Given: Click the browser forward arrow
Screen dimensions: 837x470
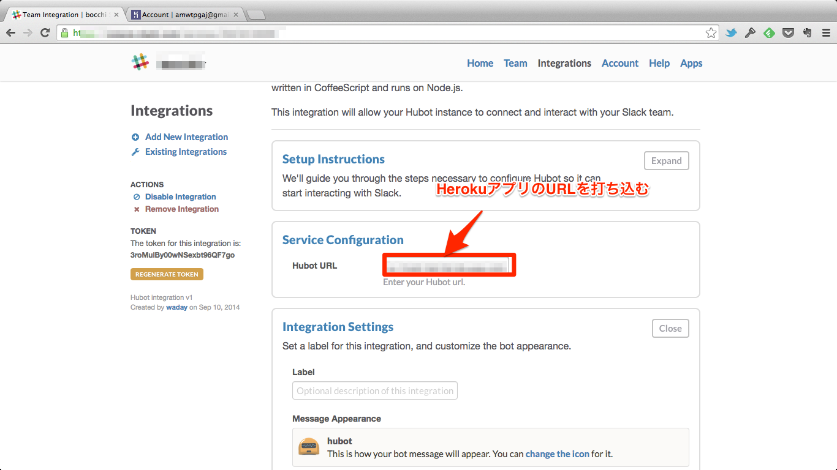Looking at the screenshot, I should 28,33.
